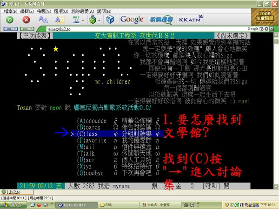Open the green bbs dropdown button

point(27,29)
